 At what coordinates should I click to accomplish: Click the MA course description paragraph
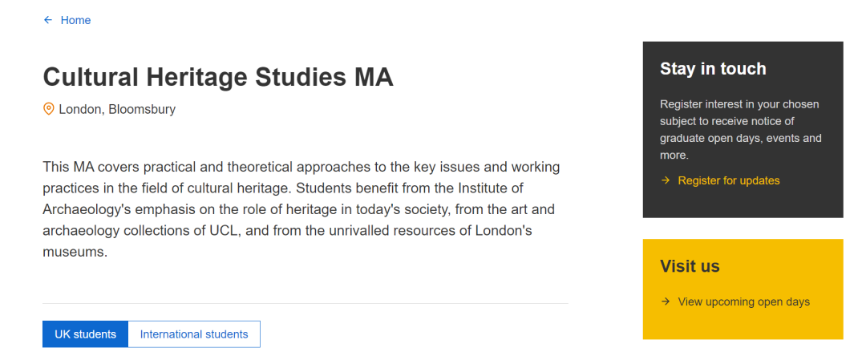coord(301,209)
